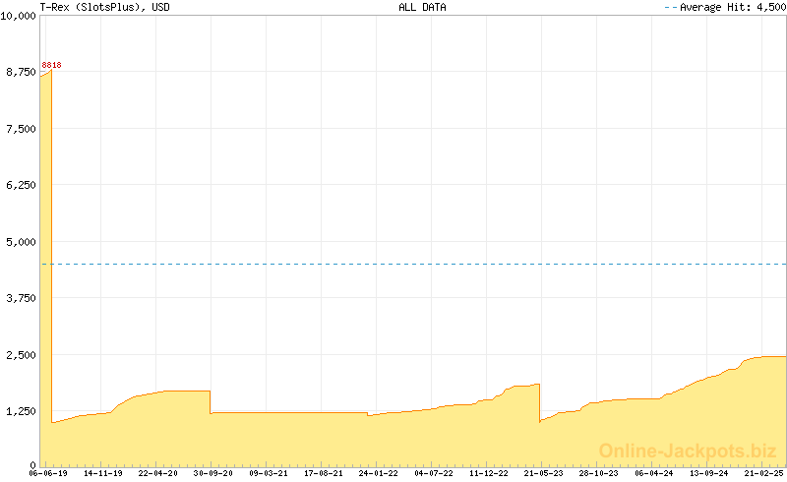Click the 1,250 y-axis value
The width and height of the screenshot is (787, 482).
[x=20, y=411]
